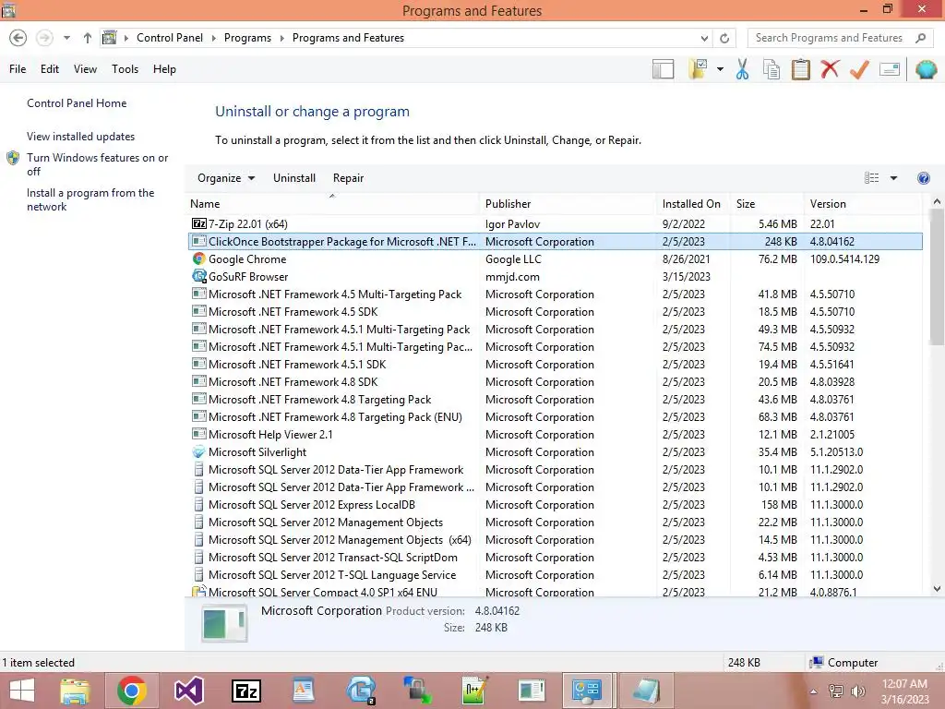Click the blue Help question mark icon
Viewport: 945px width, 709px height.
[x=923, y=178]
